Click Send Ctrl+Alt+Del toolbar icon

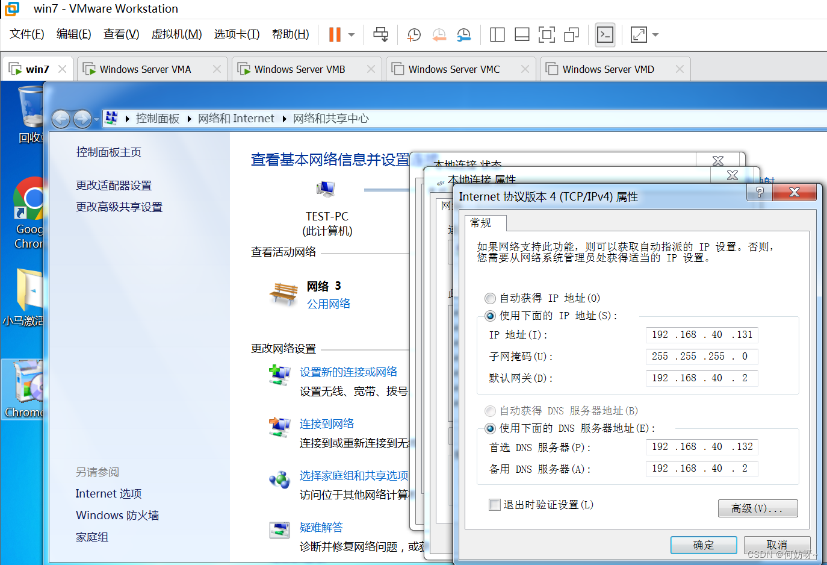pyautogui.click(x=380, y=35)
